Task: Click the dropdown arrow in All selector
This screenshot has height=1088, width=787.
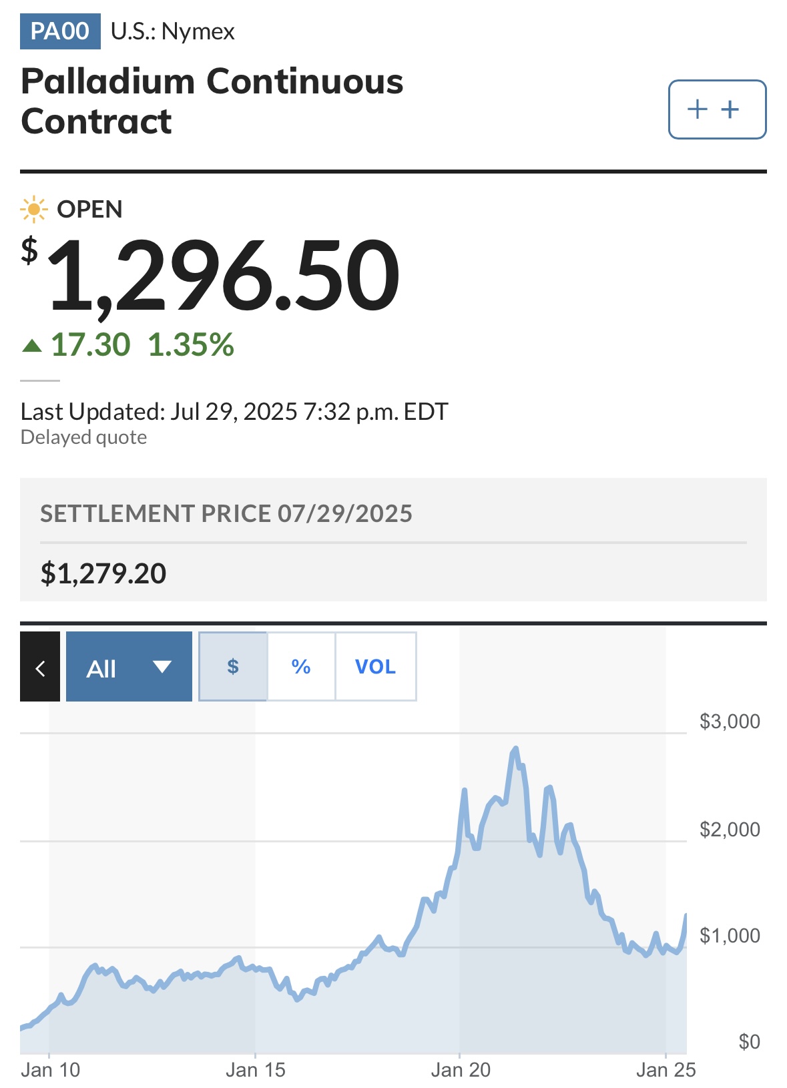Action: click(162, 667)
